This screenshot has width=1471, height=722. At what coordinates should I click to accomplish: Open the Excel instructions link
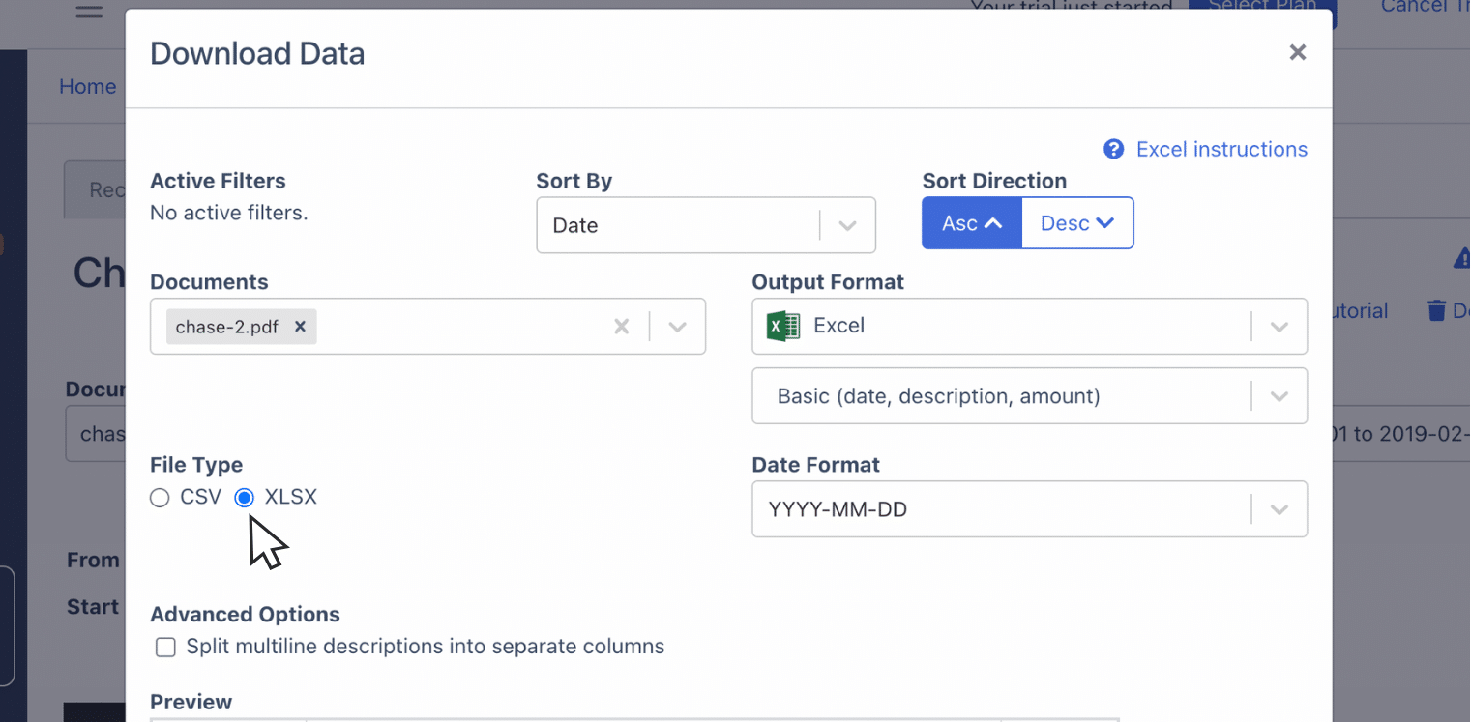click(1221, 149)
